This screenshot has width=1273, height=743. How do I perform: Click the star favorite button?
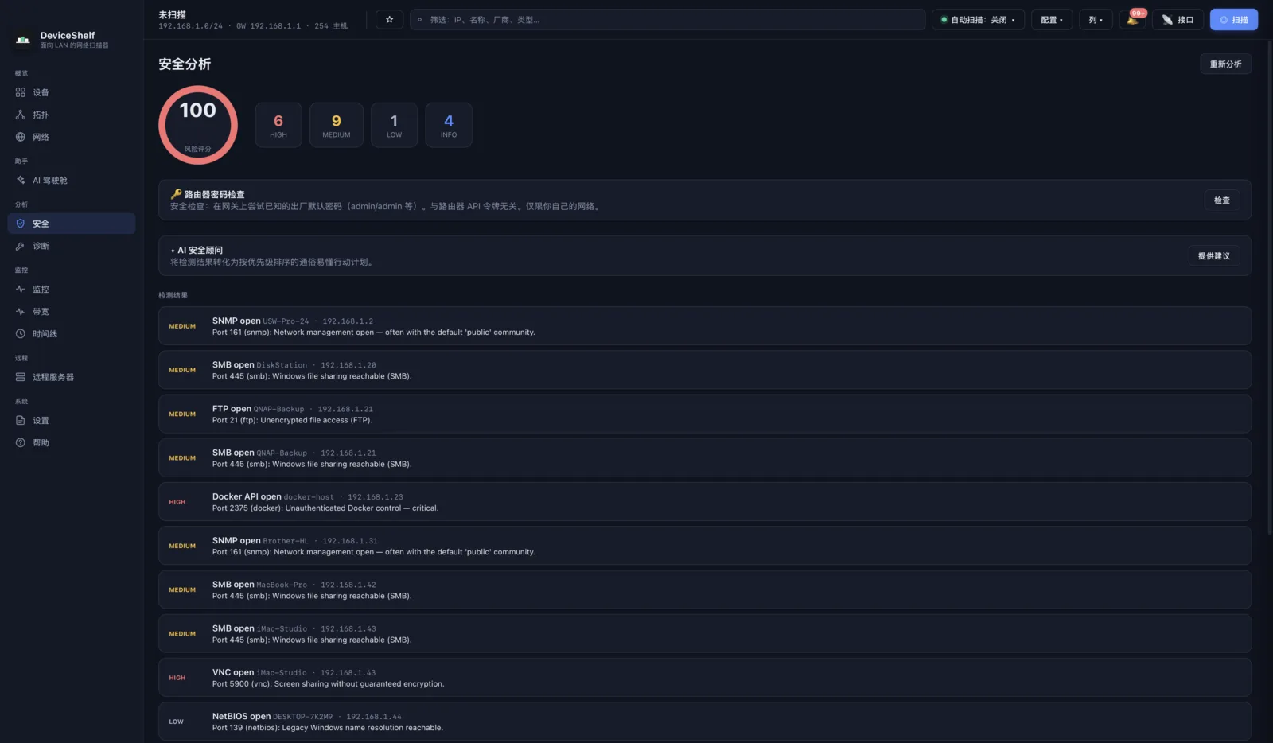(389, 20)
